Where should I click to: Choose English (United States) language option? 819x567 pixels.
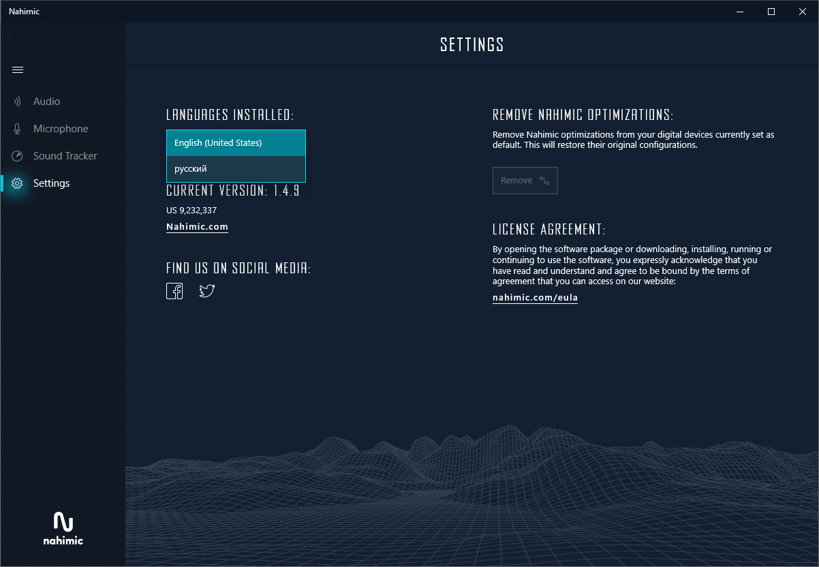tap(236, 143)
